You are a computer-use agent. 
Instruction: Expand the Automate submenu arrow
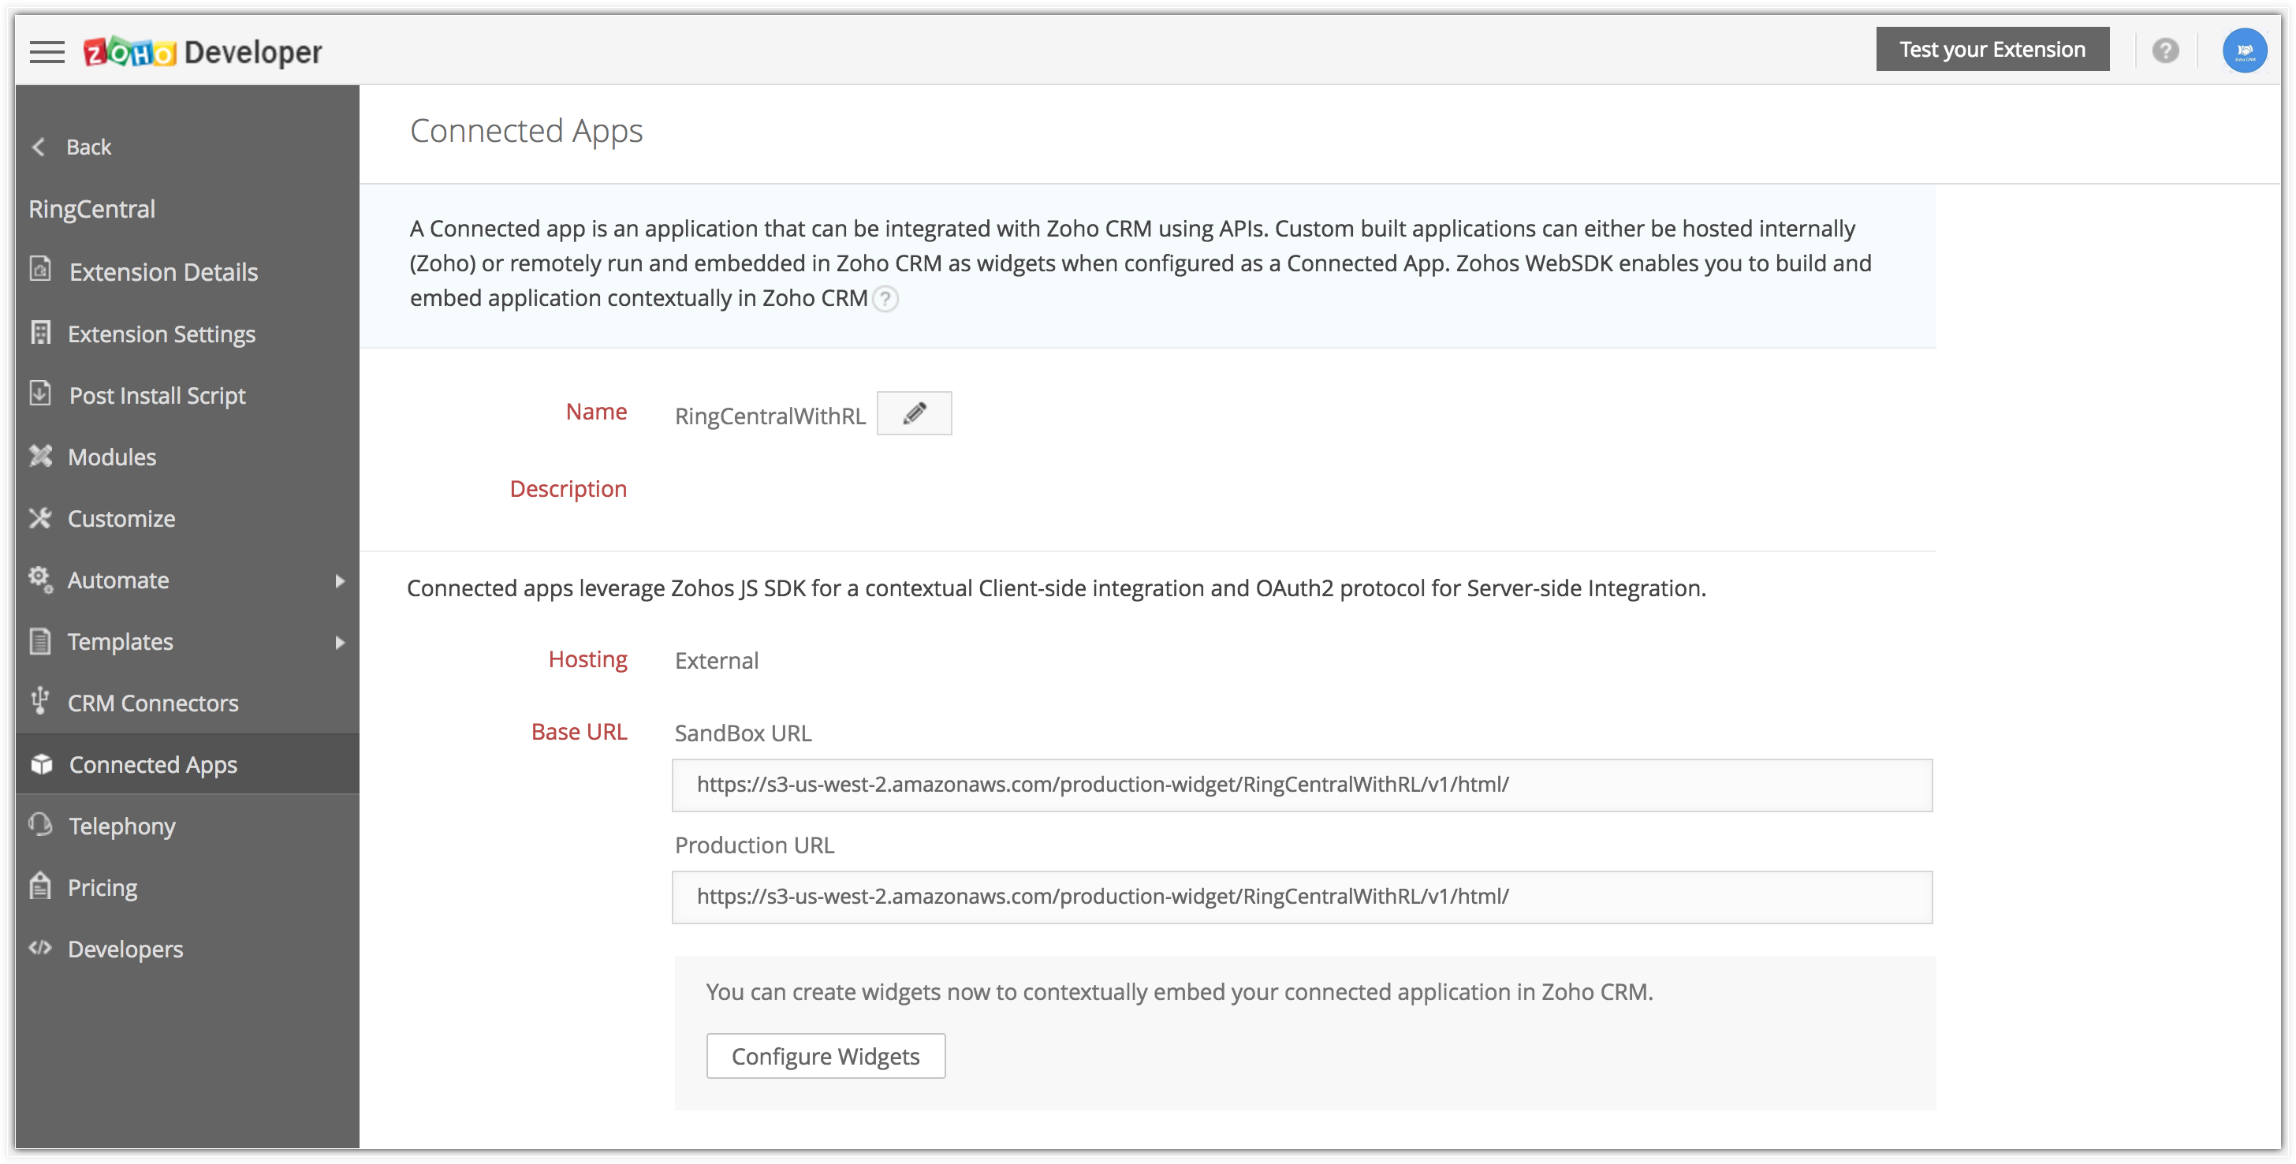pos(340,581)
